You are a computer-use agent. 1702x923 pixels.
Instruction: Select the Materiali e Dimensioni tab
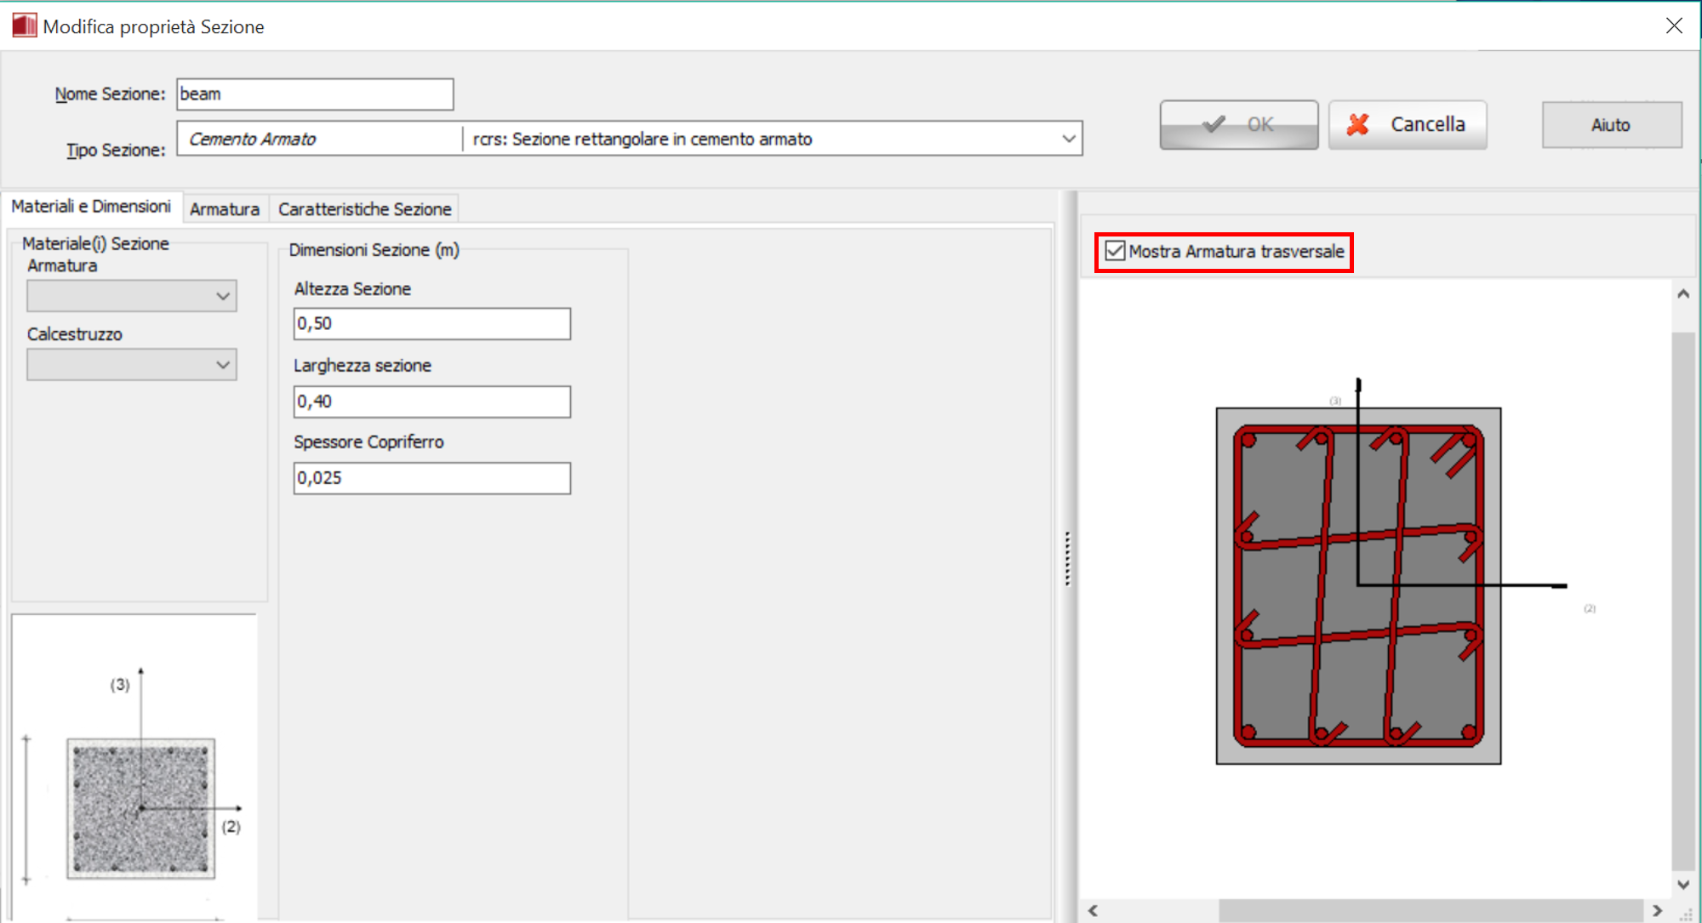pyautogui.click(x=91, y=207)
